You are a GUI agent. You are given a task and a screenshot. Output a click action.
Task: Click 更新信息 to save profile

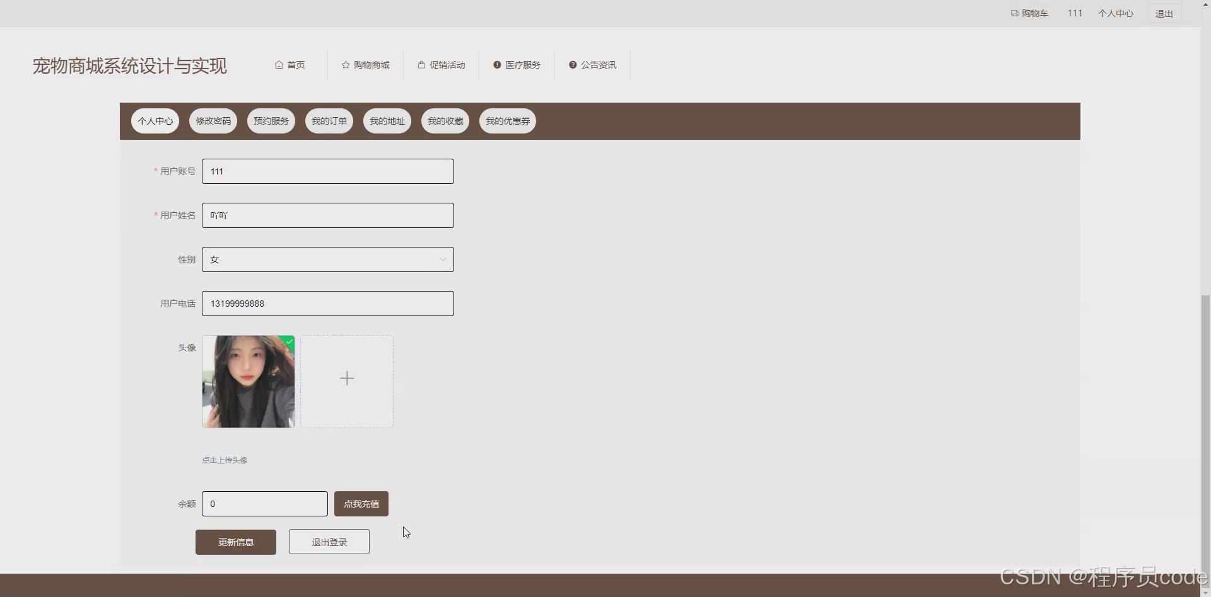point(236,542)
